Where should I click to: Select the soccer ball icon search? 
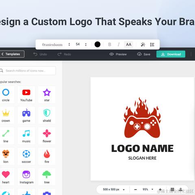[x=26, y=156]
